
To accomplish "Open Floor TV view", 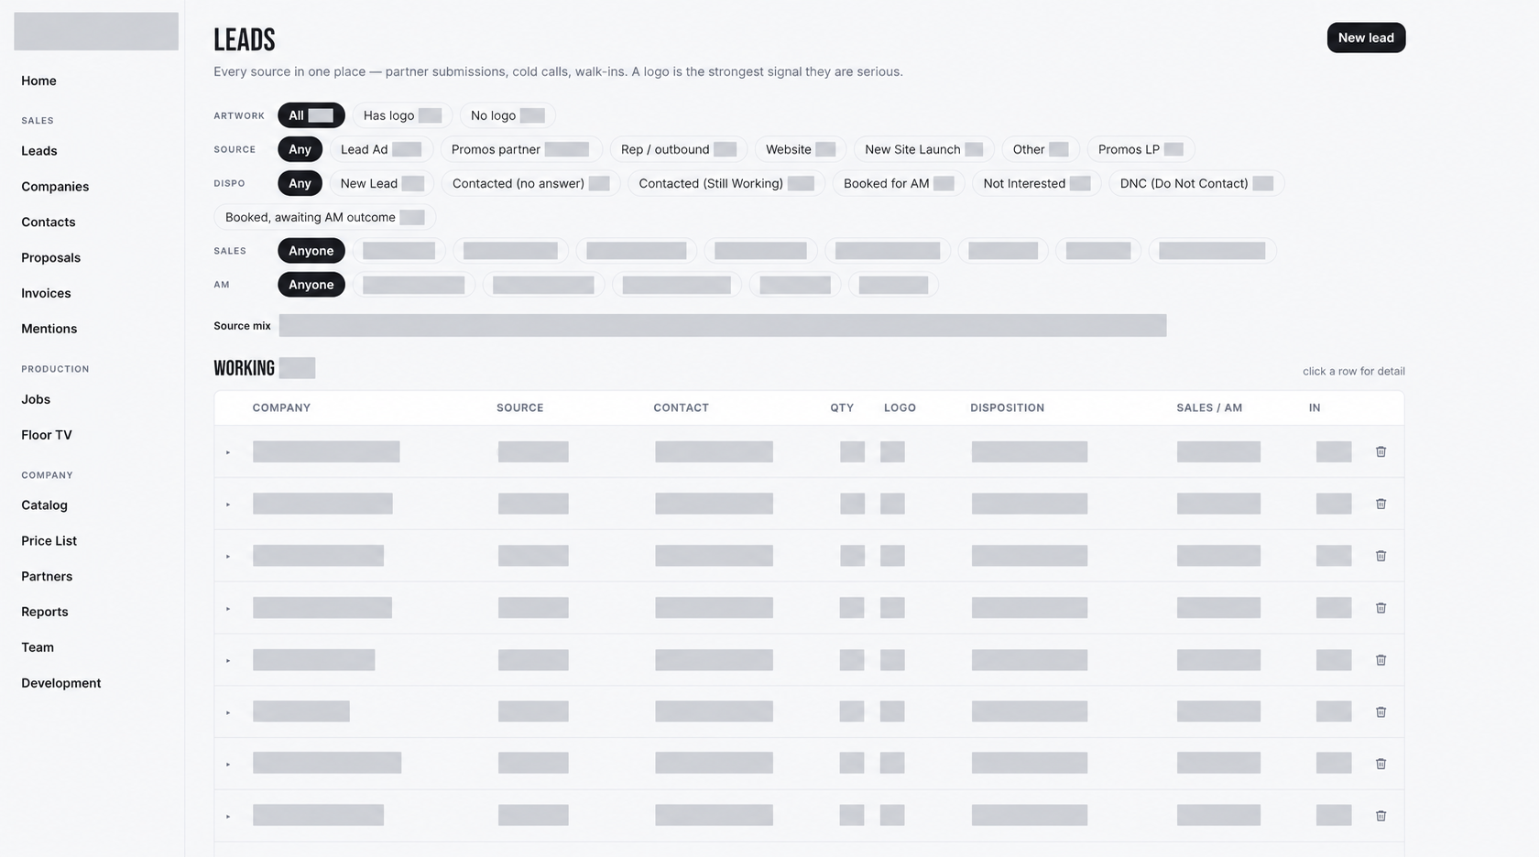I will point(47,435).
